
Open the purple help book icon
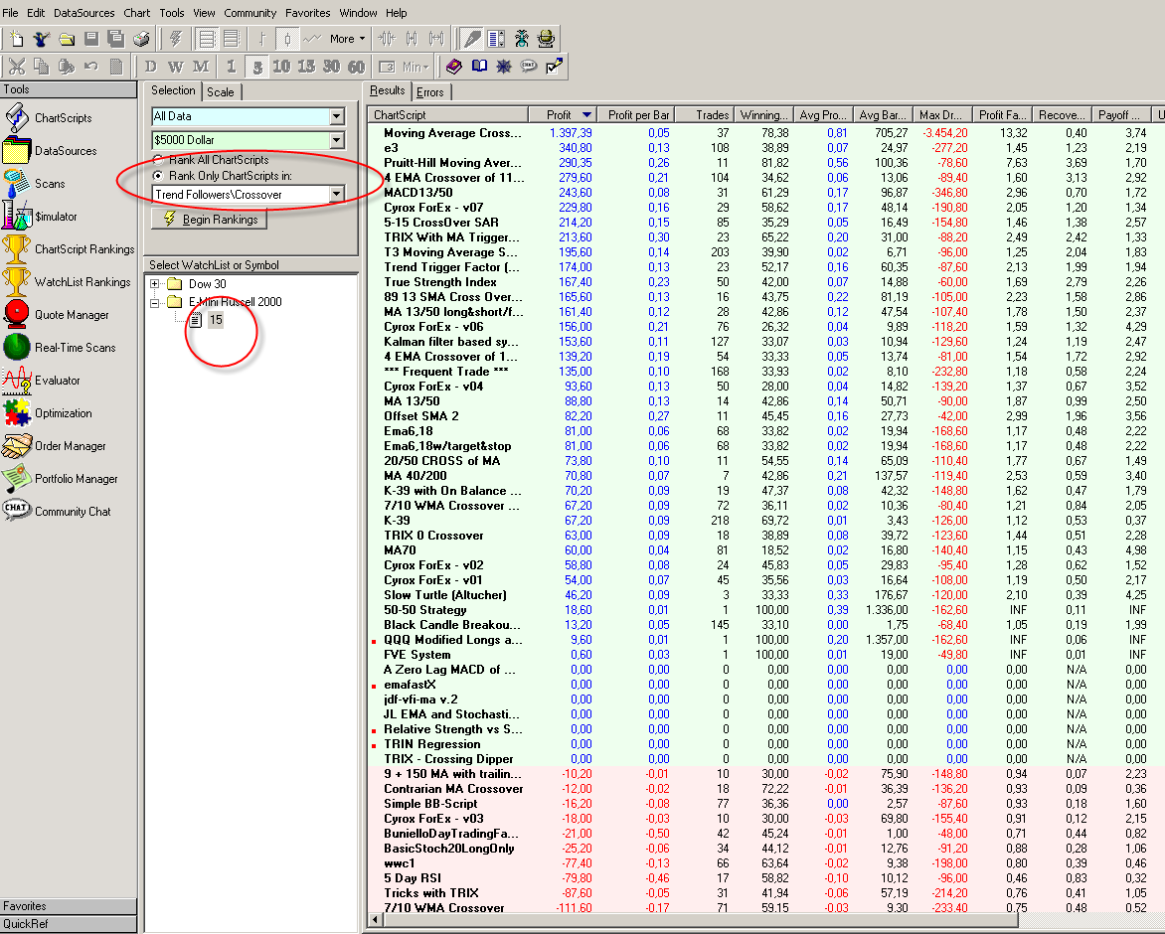(454, 67)
